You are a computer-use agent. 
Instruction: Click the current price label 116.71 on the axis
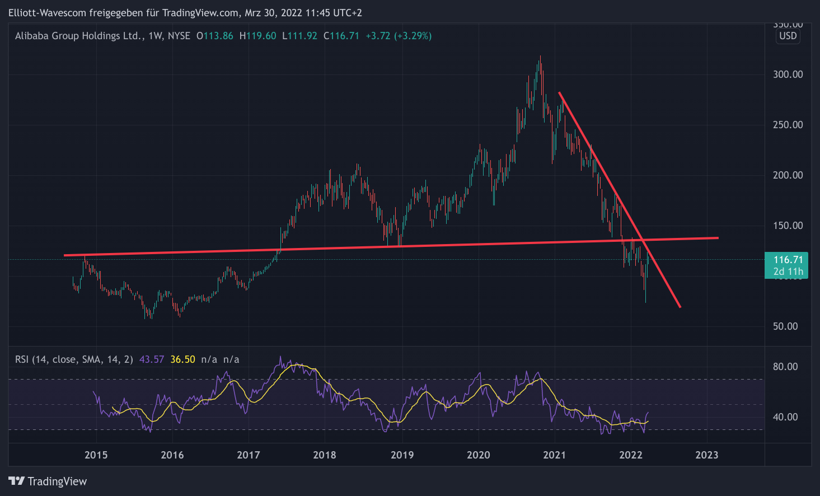tap(788, 260)
